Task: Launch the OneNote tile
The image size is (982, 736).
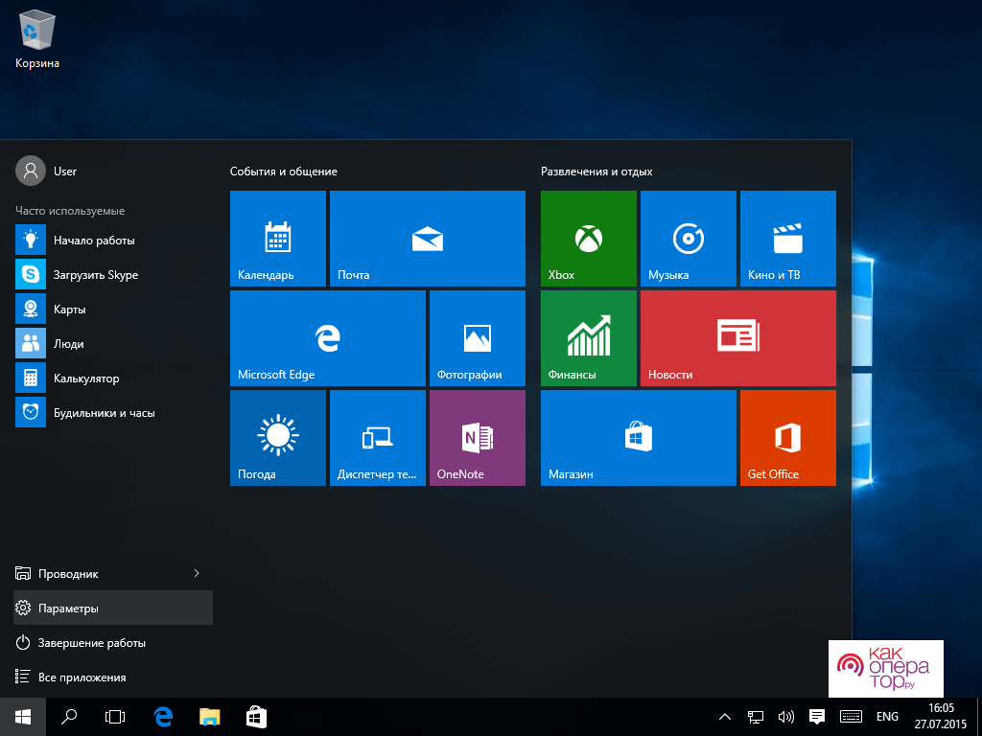Action: pos(477,437)
